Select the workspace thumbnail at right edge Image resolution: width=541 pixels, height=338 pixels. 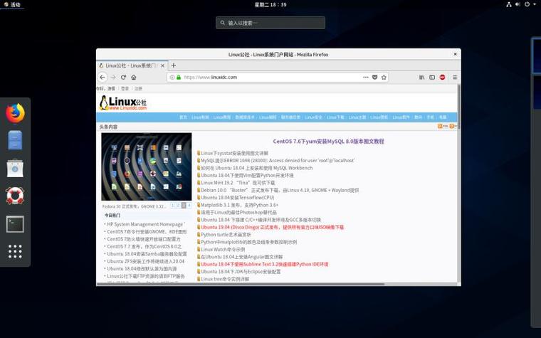point(537,56)
